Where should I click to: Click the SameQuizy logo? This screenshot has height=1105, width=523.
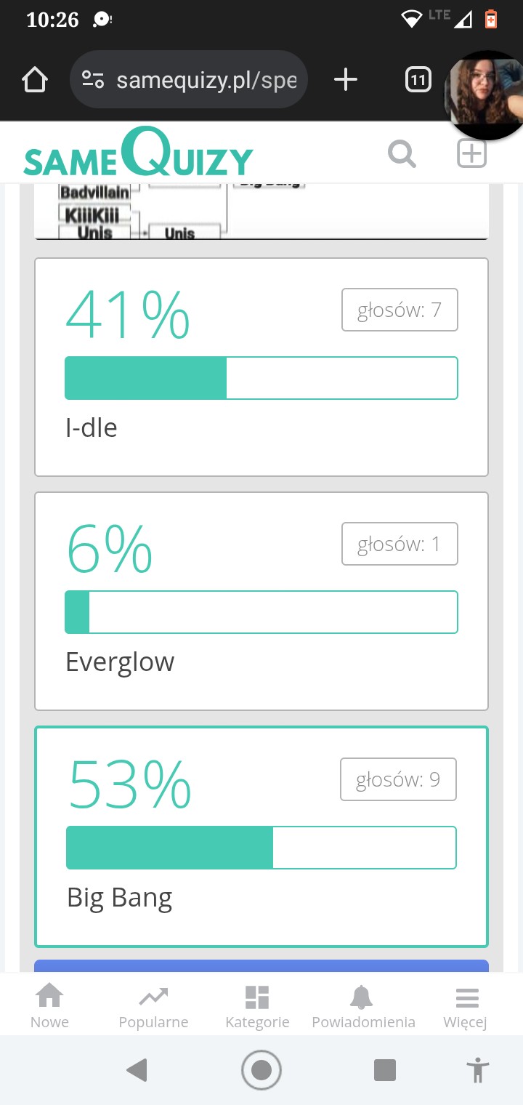[x=138, y=154]
